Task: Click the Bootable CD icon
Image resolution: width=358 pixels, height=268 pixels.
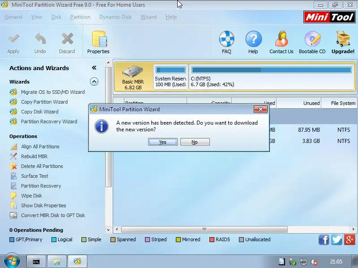Action: click(312, 39)
